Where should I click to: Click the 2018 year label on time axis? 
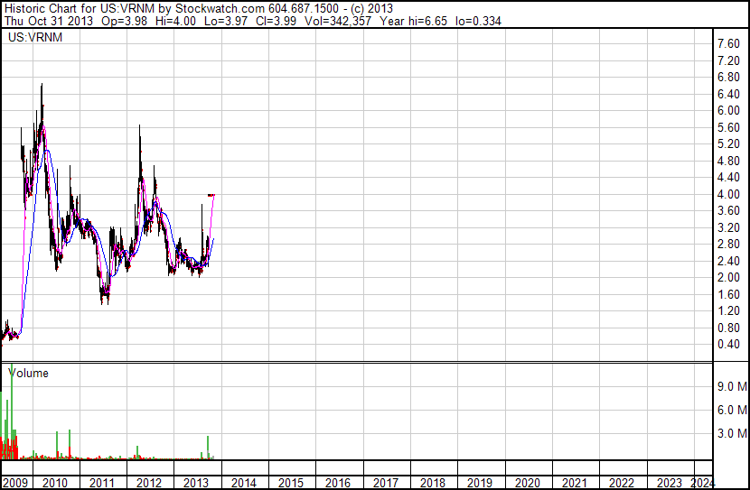433,483
